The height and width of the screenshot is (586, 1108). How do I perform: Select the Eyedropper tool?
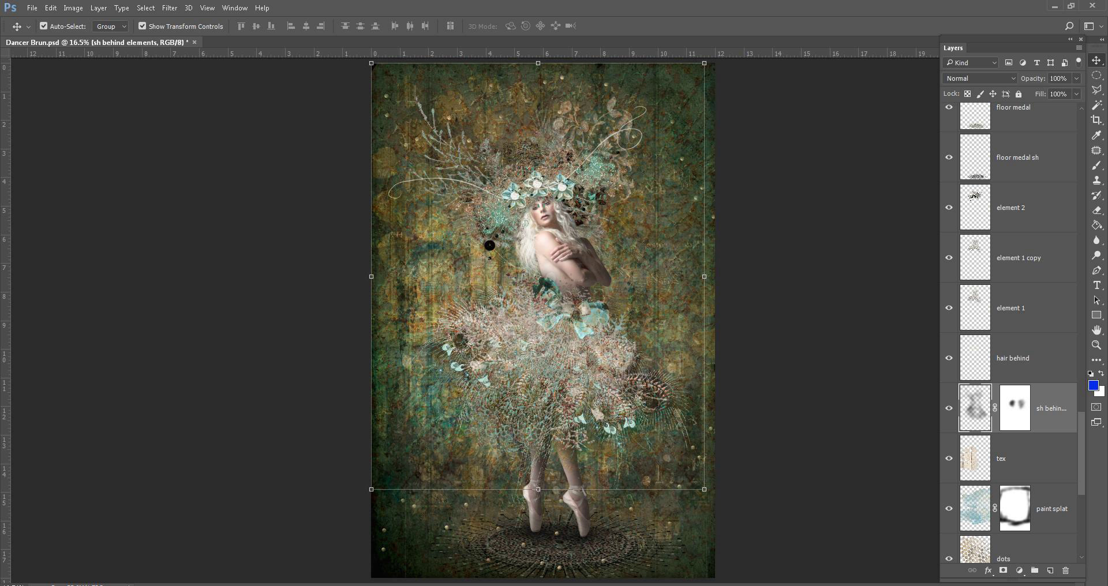click(x=1096, y=135)
